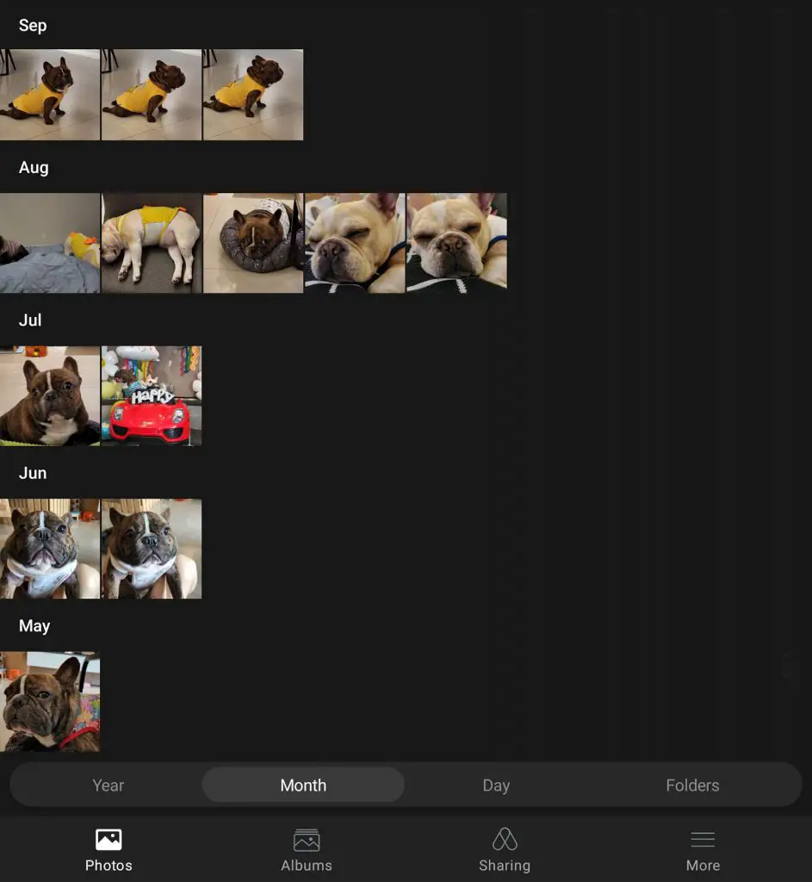Image resolution: width=812 pixels, height=882 pixels.
Task: Open the Sharing tab icon
Action: click(x=505, y=839)
